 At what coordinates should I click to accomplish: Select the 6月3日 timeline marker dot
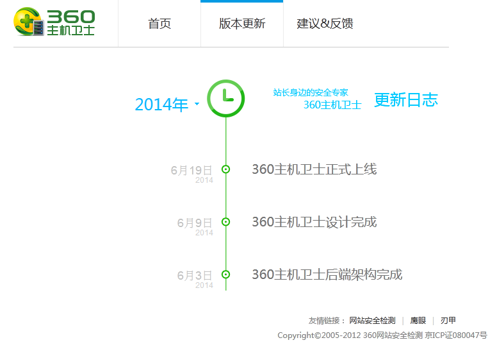pyautogui.click(x=225, y=275)
